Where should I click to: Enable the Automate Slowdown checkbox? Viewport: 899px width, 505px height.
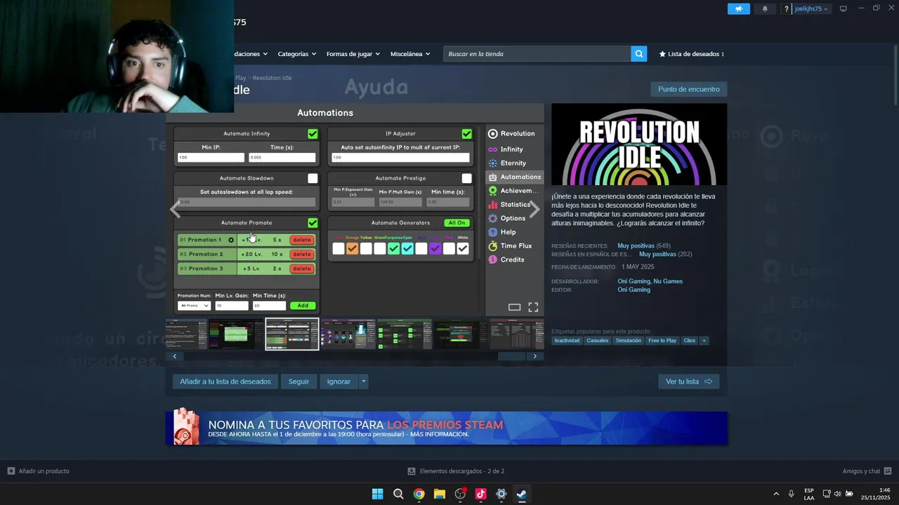tap(313, 178)
